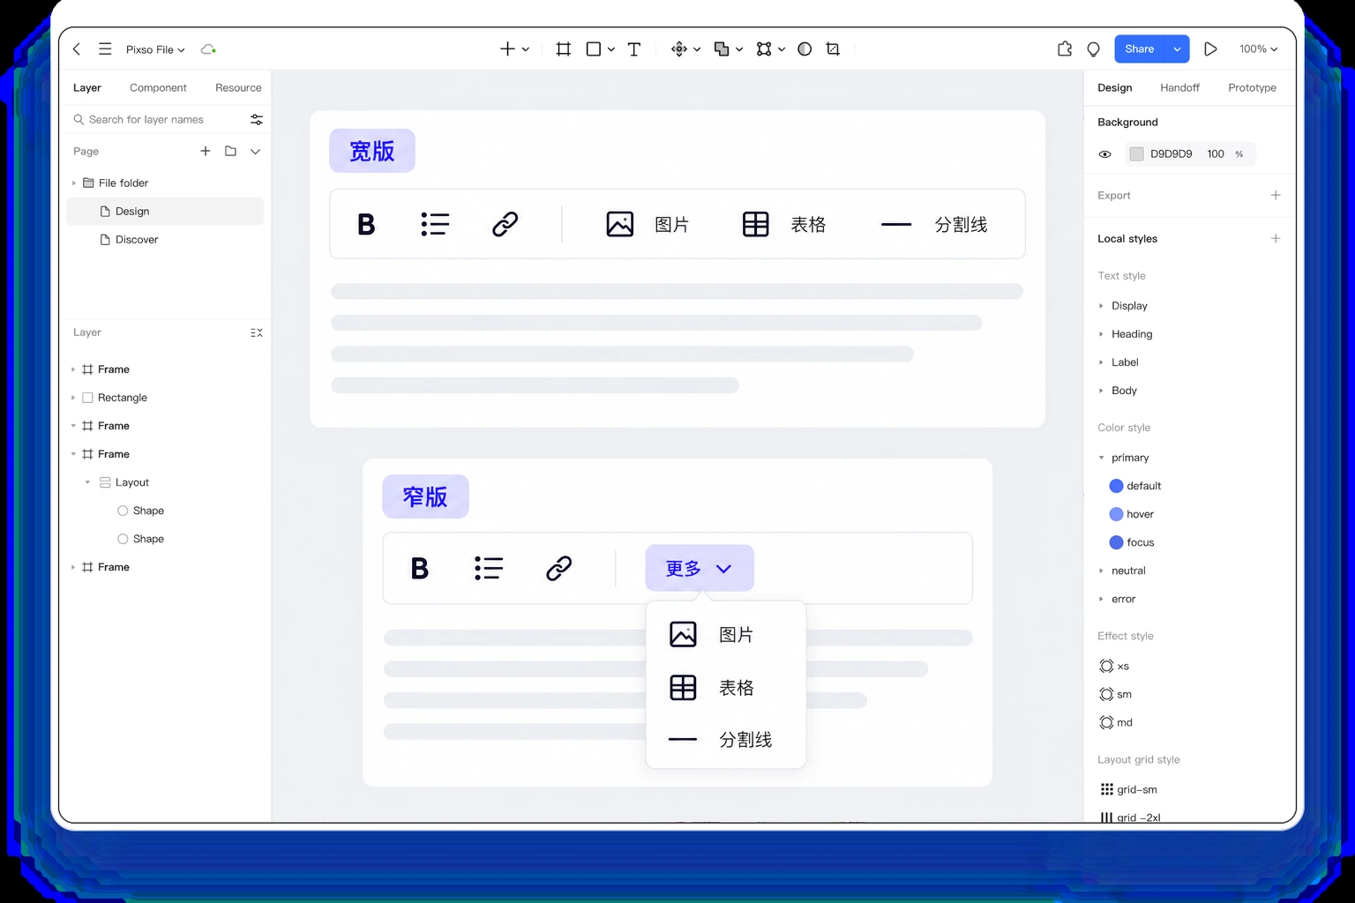
Task: Open layer search filter settings icon
Action: 257,119
